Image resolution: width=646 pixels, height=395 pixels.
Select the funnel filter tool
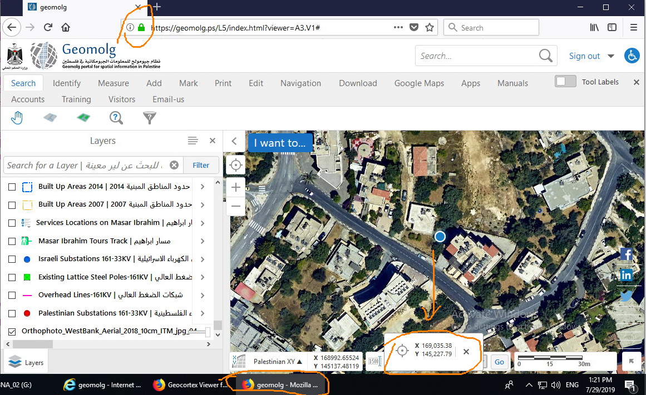[x=150, y=118]
